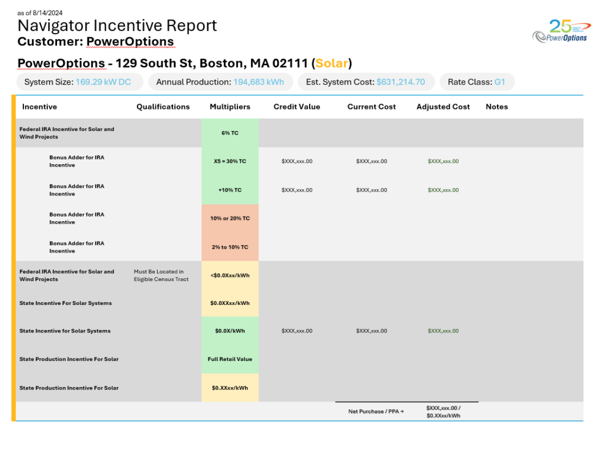The image size is (596, 461).
Task: Click the Est. System Cost value pill
Action: (366, 82)
